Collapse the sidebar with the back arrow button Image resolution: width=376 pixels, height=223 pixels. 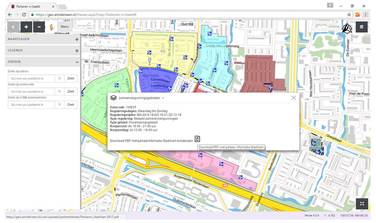pyautogui.click(x=13, y=27)
